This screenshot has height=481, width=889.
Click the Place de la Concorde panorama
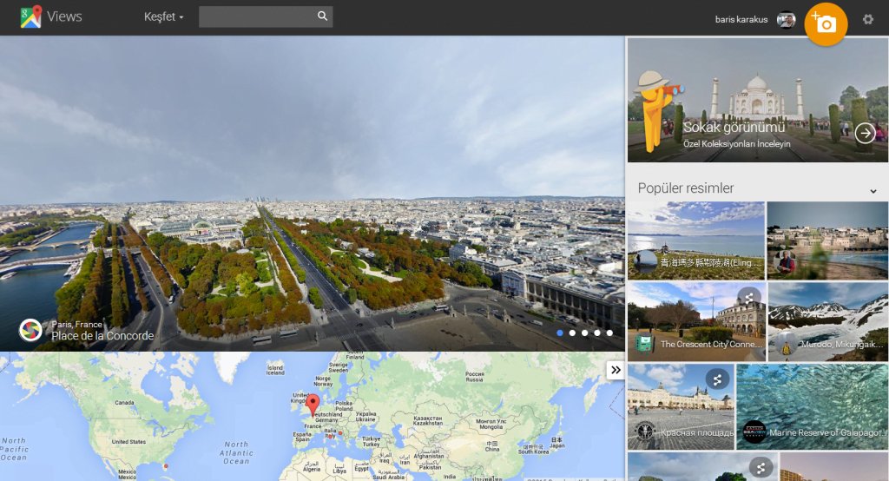tap(312, 194)
